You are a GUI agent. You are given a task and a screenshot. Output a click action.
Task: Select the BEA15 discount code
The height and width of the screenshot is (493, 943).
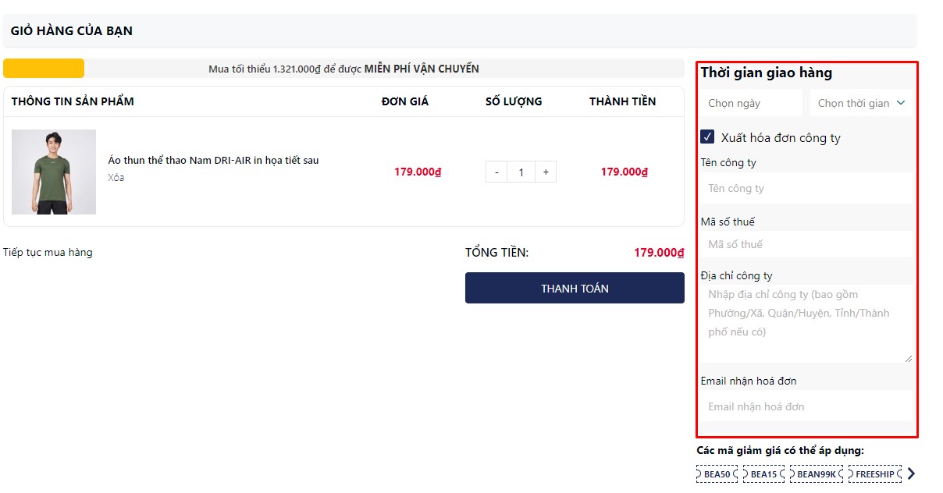click(763, 474)
